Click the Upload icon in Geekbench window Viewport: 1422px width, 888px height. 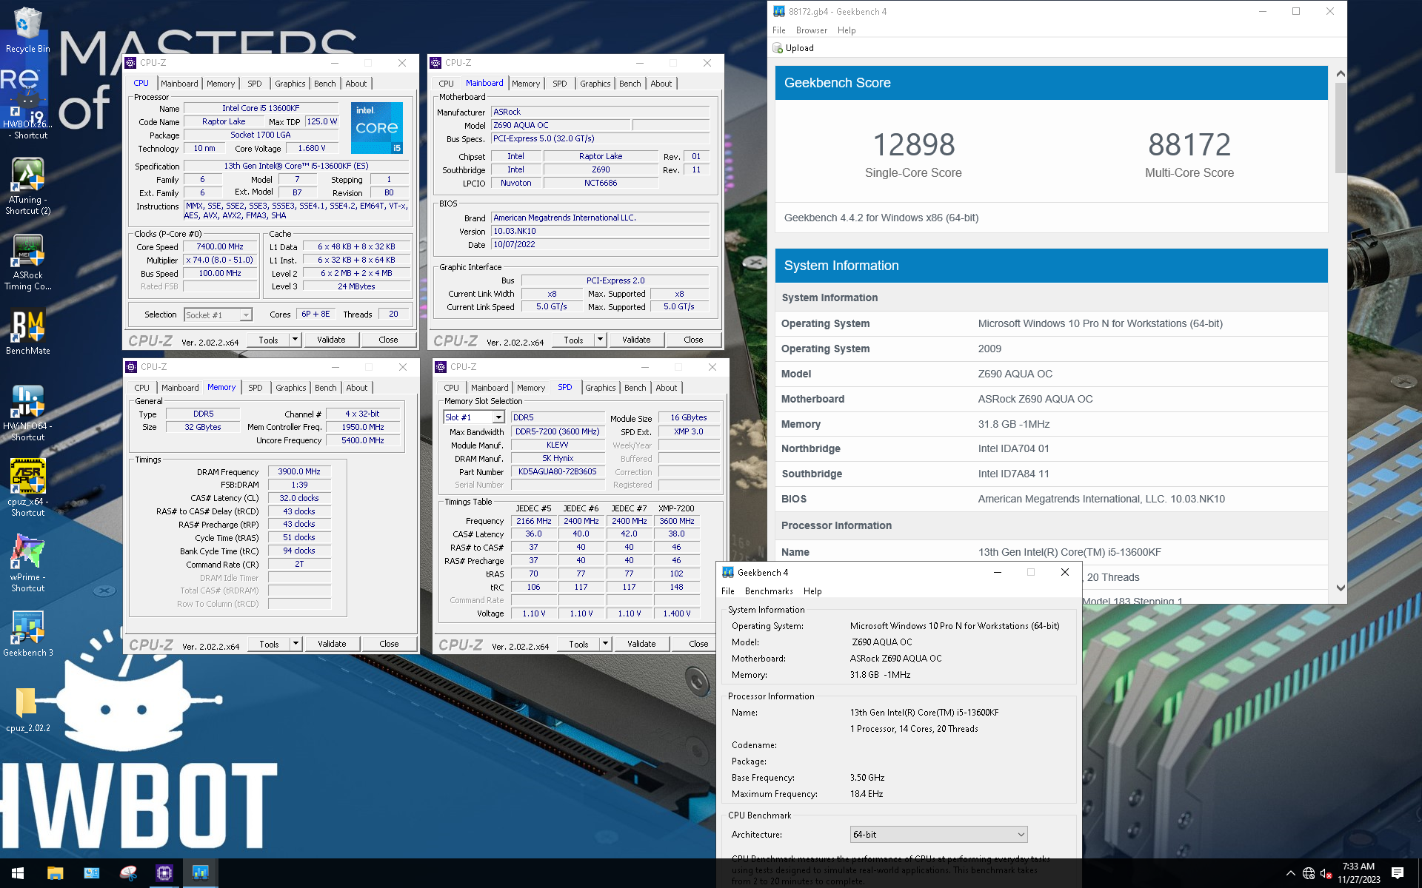pyautogui.click(x=778, y=48)
